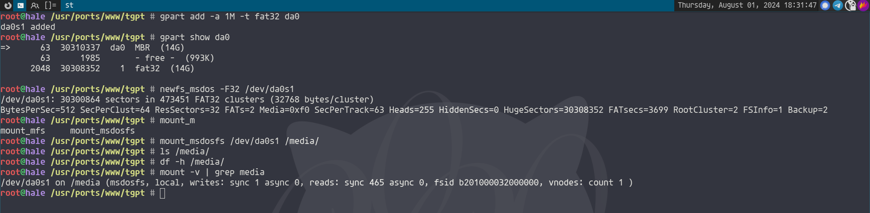Click the terminal cursor at the last prompt
870x213 pixels.
tap(163, 194)
